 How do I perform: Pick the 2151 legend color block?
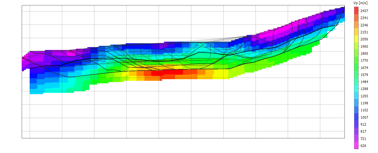pos(356,32)
